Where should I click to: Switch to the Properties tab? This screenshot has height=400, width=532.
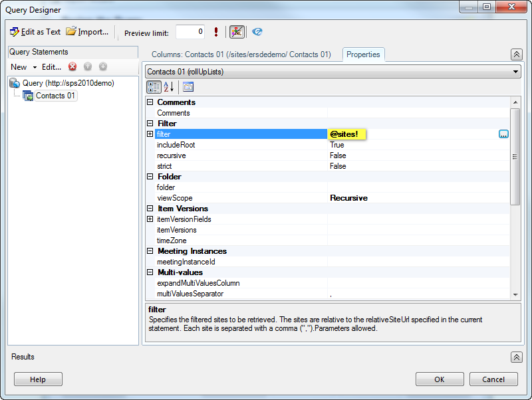(363, 54)
